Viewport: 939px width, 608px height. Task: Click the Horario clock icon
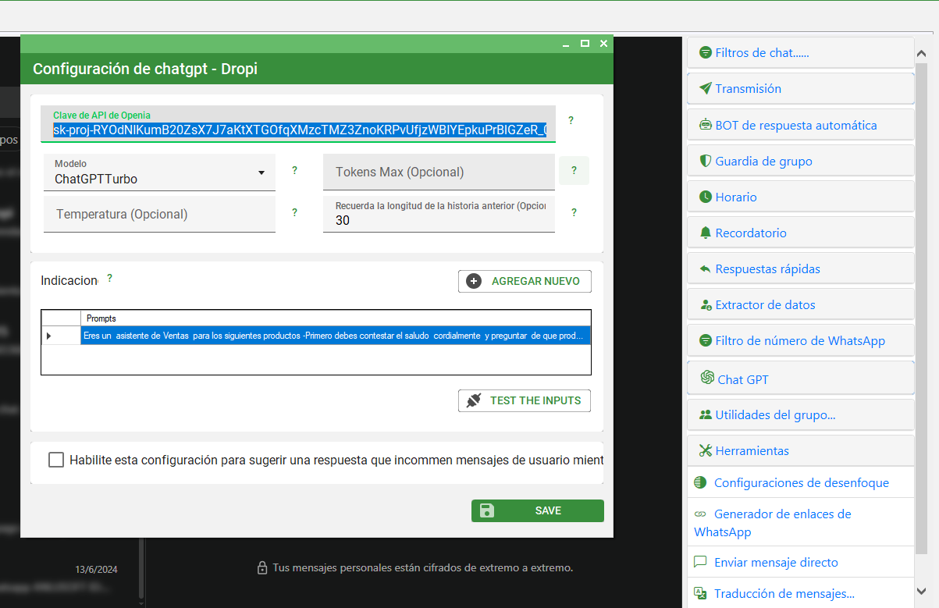[x=706, y=197]
